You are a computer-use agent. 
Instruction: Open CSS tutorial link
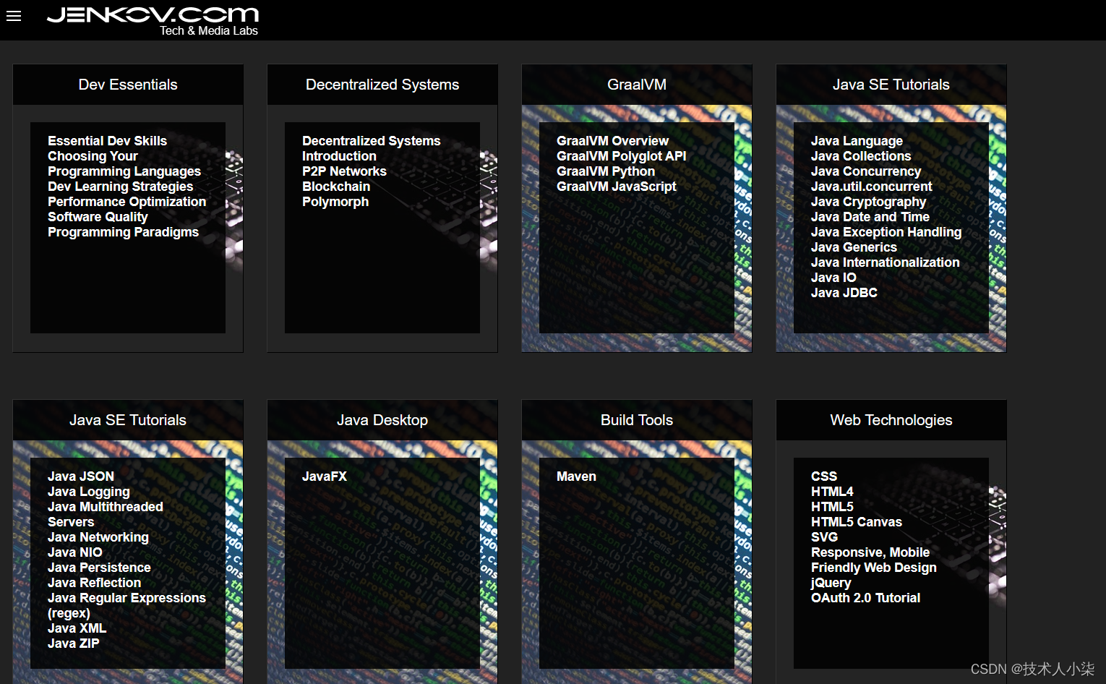pos(824,476)
